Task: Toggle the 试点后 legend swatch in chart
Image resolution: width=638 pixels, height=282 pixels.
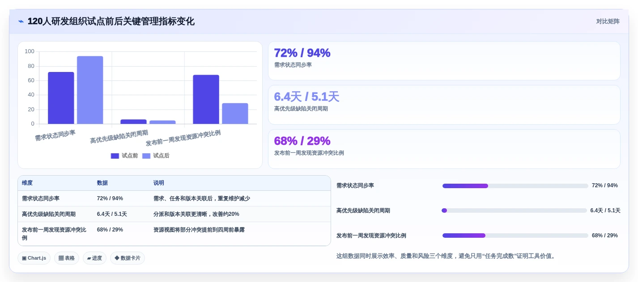Action: point(146,156)
